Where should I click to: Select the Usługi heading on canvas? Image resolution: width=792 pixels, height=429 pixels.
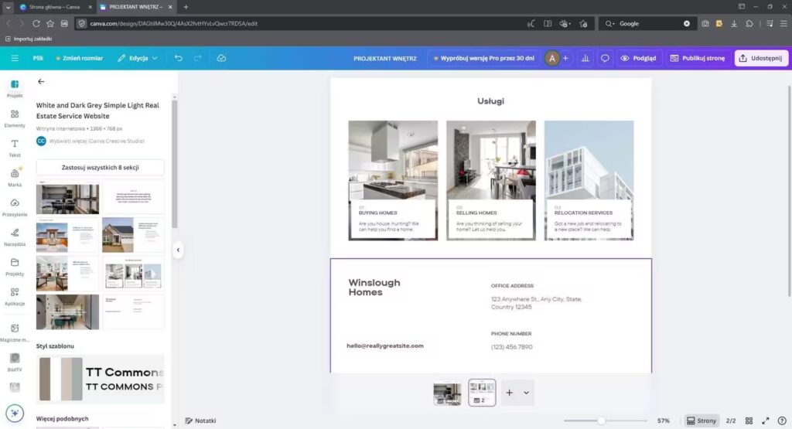click(x=490, y=101)
